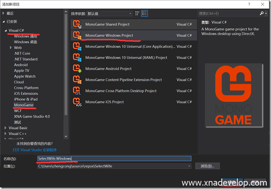The height and width of the screenshot is (189, 271).
Task: Choose MonoGame Windows 10 Universal XAML icon
Action: click(x=77, y=57)
